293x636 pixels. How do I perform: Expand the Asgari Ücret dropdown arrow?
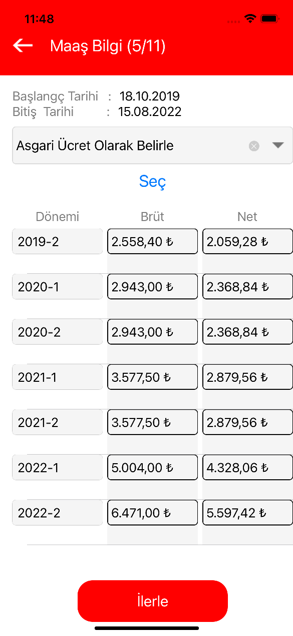[278, 145]
